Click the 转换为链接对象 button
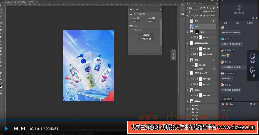This screenshot has width=259, height=135. pos(146,39)
